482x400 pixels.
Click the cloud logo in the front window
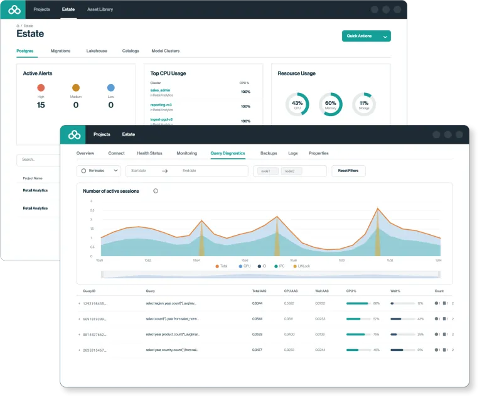pyautogui.click(x=74, y=134)
